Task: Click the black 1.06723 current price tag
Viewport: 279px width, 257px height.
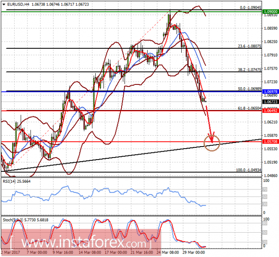Action: coord(270,102)
